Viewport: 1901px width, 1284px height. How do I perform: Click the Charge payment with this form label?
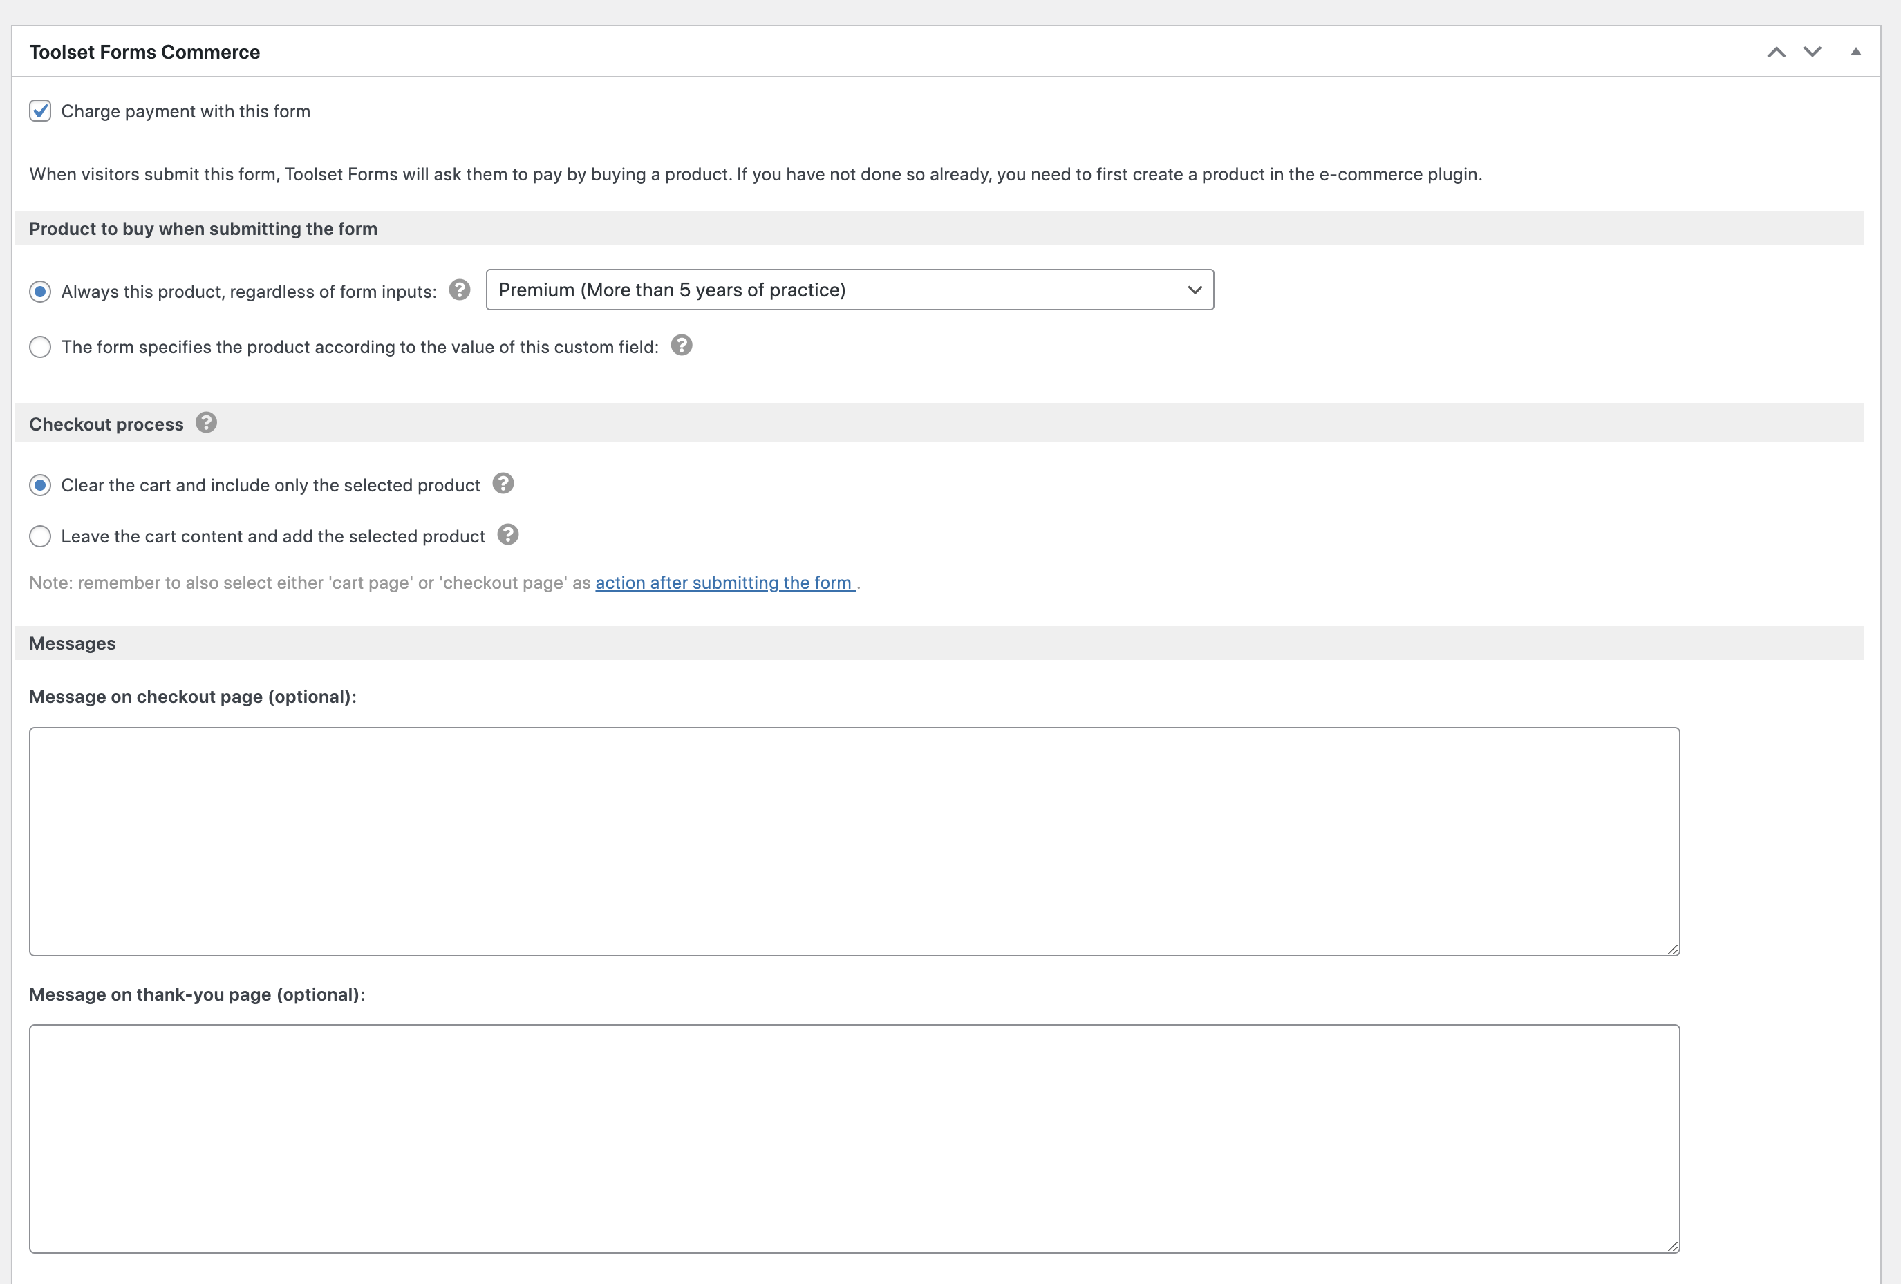[x=186, y=111]
